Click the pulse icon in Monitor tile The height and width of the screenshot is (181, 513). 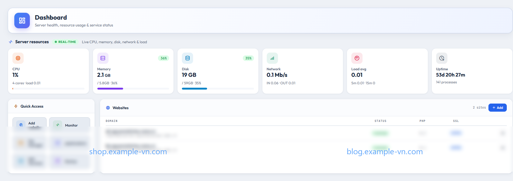58,125
